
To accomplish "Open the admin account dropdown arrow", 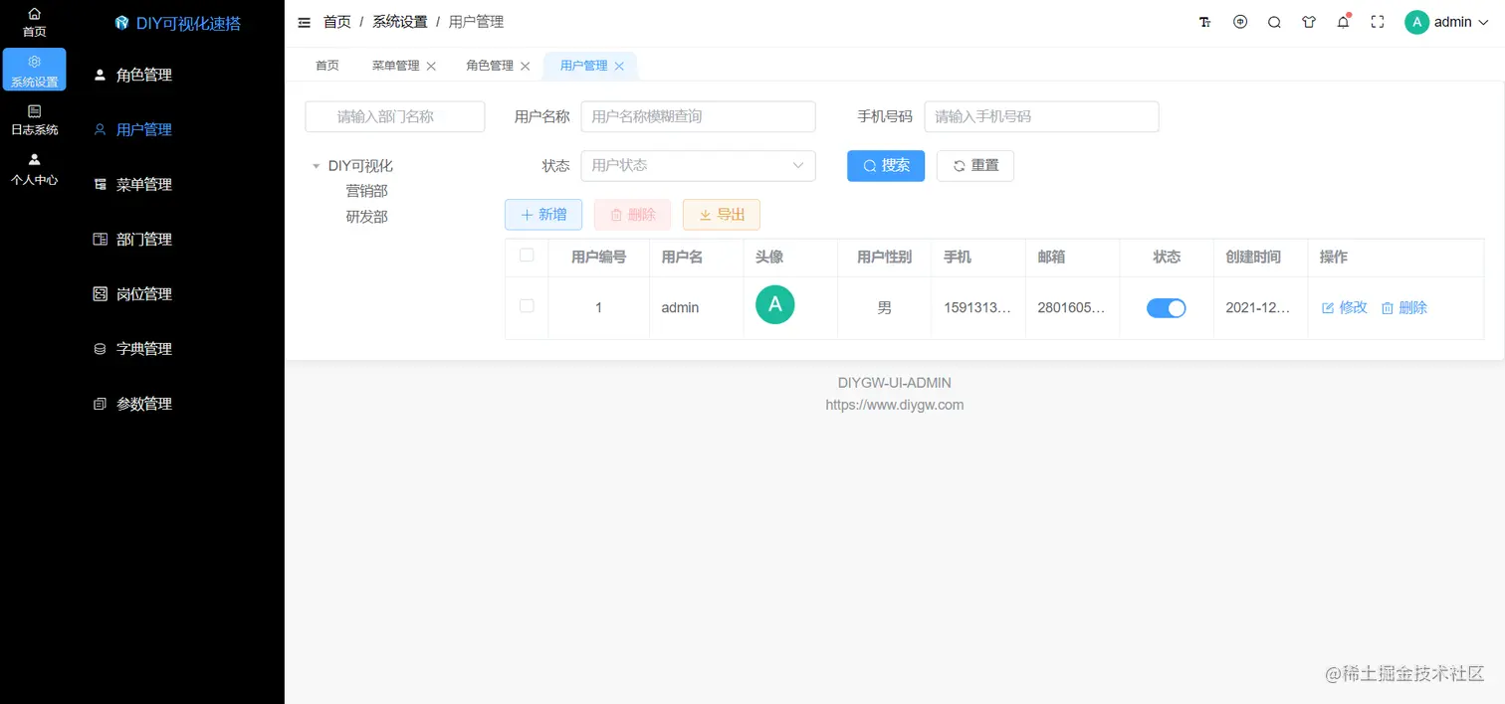I will 1485,23.
